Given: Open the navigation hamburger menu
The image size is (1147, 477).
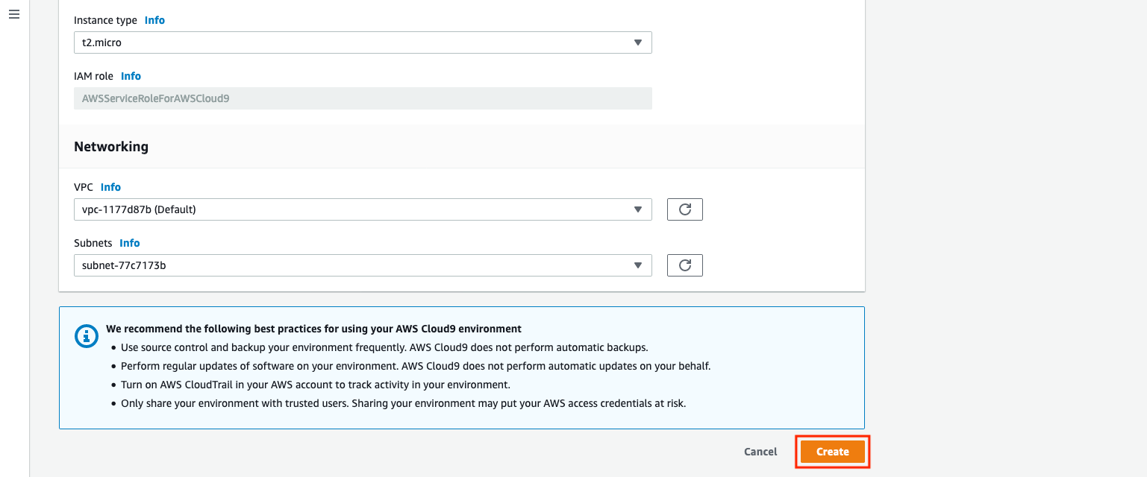Looking at the screenshot, I should (x=13, y=13).
